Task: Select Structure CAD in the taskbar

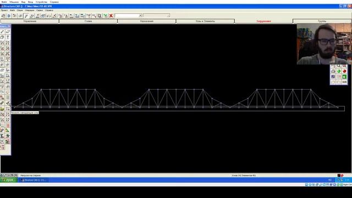Action: point(34,180)
